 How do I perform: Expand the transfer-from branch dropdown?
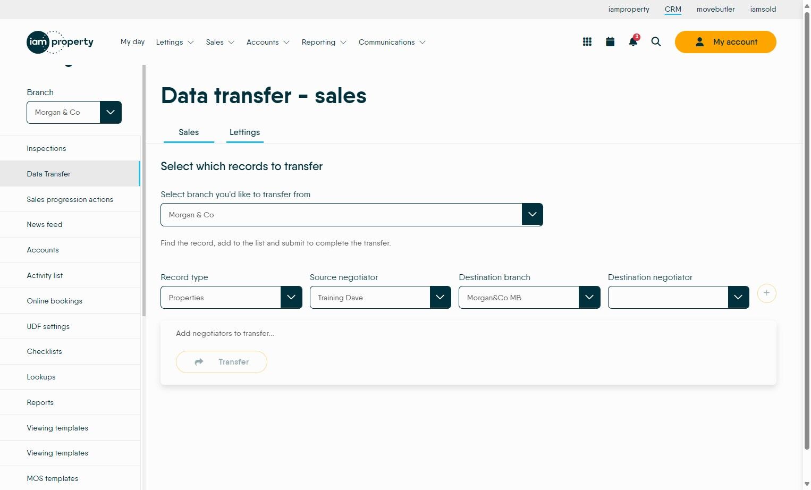click(x=352, y=215)
